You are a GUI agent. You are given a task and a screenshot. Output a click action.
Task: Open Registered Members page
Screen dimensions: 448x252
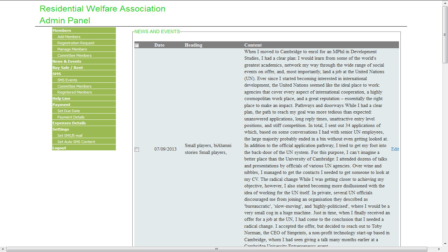(84, 92)
